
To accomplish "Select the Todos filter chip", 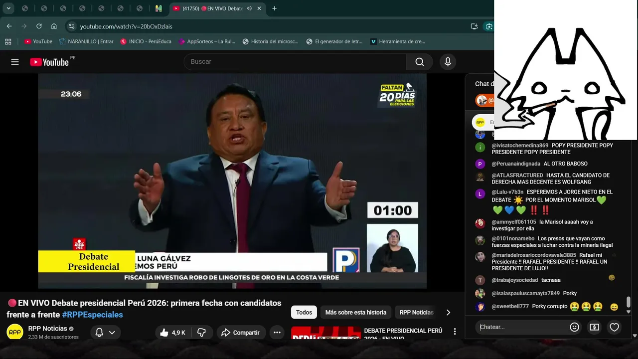I will point(304,312).
